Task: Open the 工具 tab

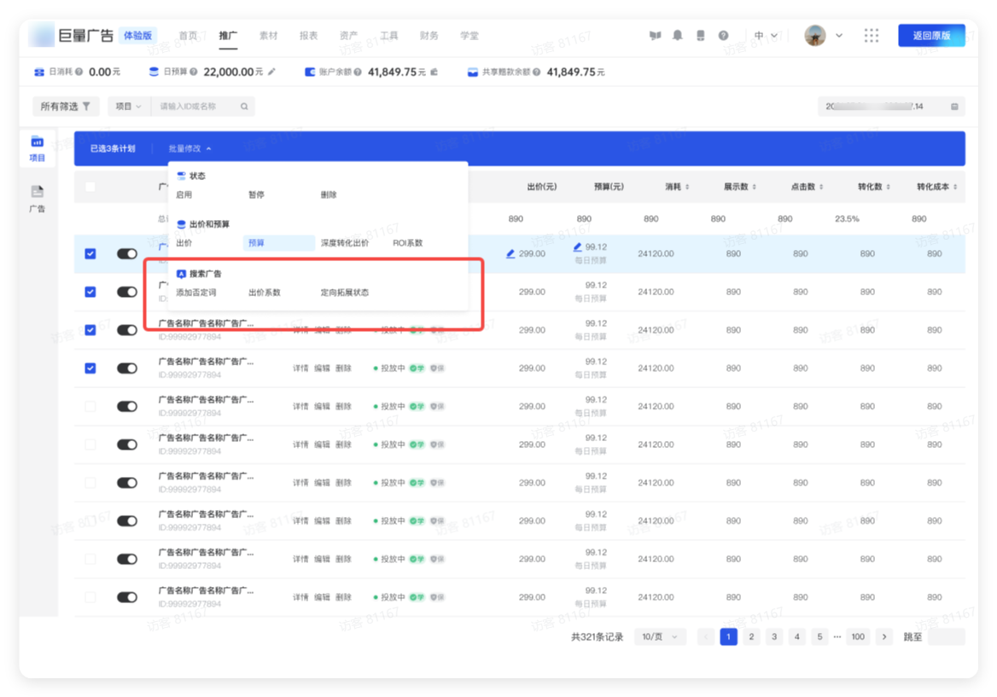Action: point(388,36)
